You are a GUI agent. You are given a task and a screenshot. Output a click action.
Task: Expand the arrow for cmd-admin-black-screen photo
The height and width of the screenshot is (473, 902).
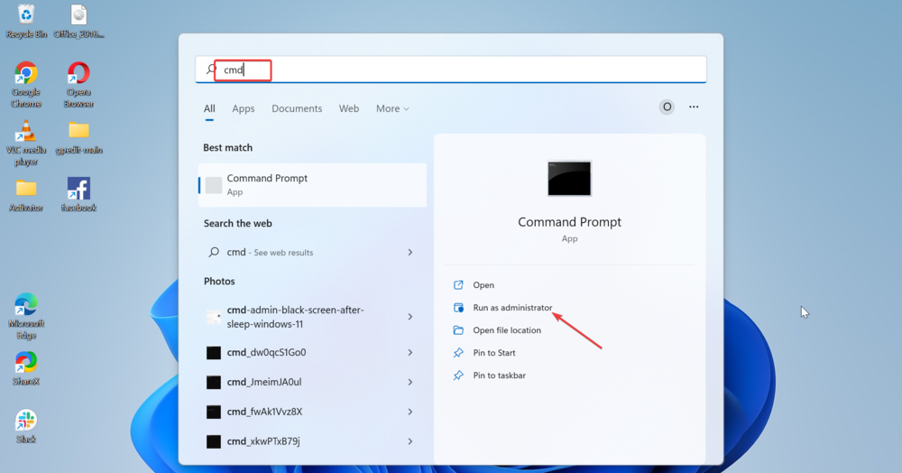coord(410,317)
